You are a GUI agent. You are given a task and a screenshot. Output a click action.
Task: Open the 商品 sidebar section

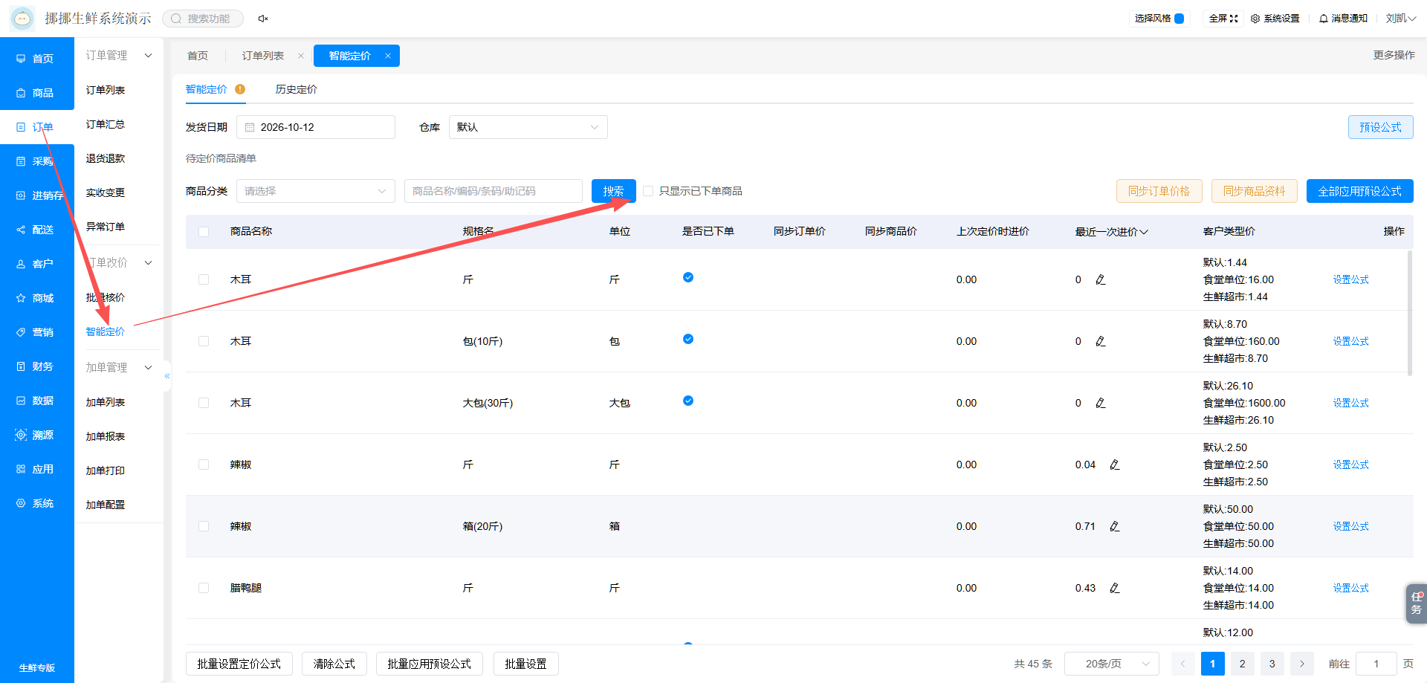[36, 93]
